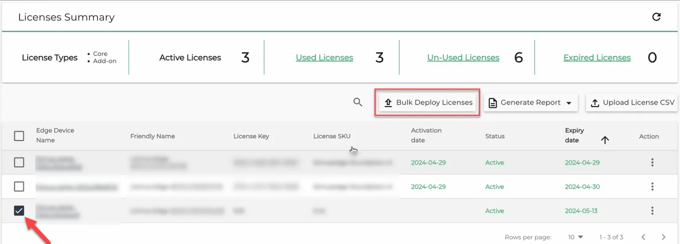Sort by Status column header
The image size is (680, 244).
point(495,136)
